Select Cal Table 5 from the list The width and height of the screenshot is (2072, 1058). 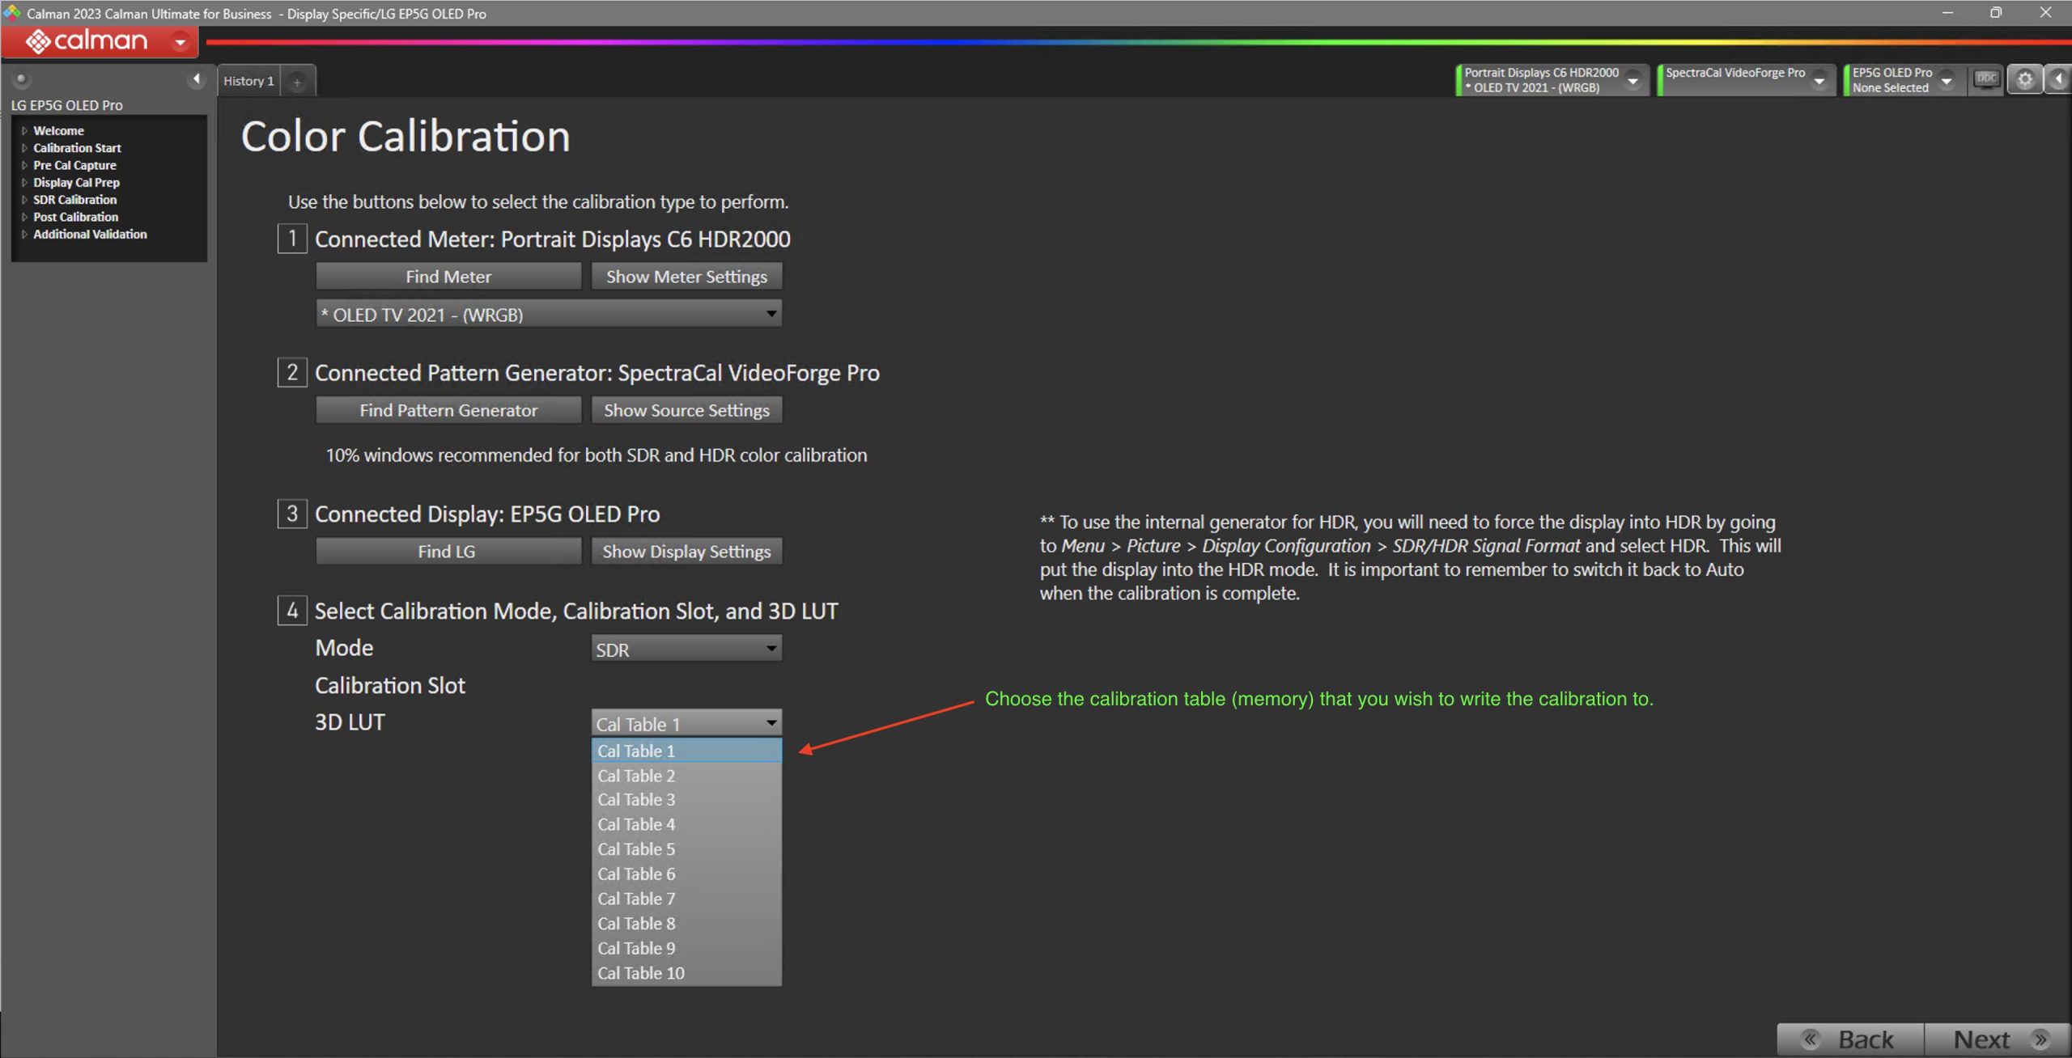pyautogui.click(x=686, y=849)
